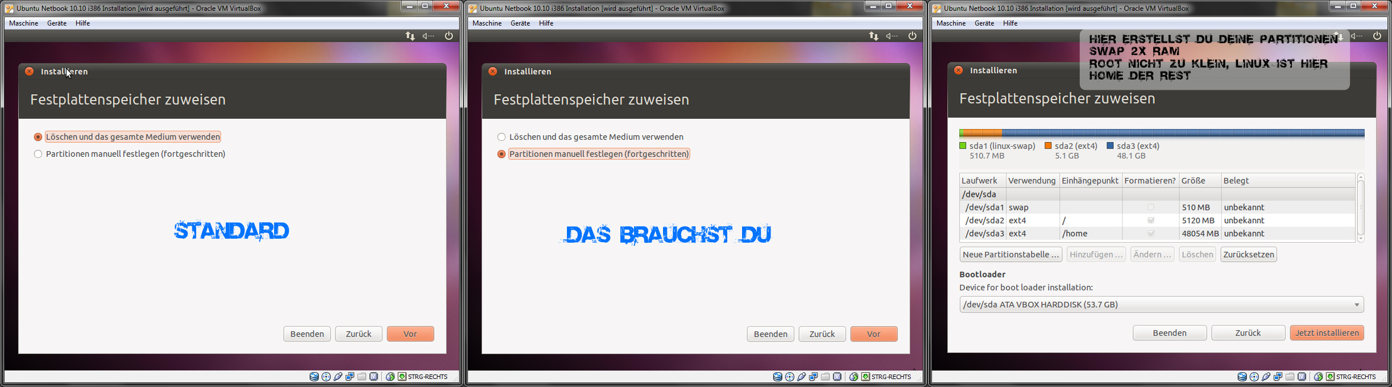1392x387 pixels.
Task: Open the boot loader device dropdown
Action: [1161, 305]
